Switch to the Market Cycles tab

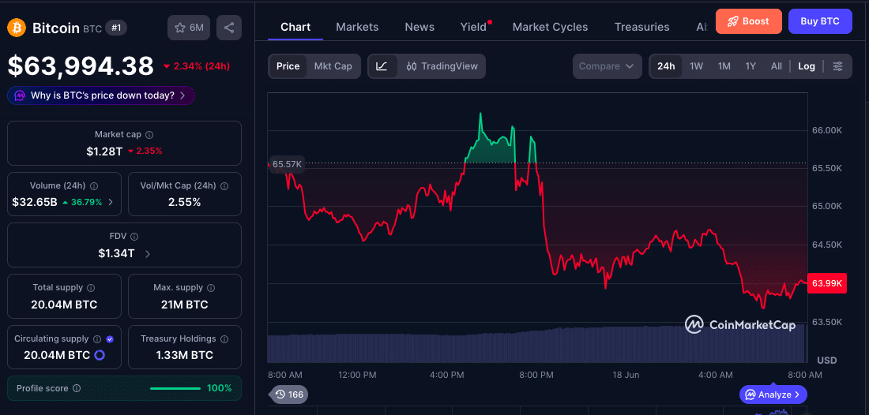pos(551,27)
